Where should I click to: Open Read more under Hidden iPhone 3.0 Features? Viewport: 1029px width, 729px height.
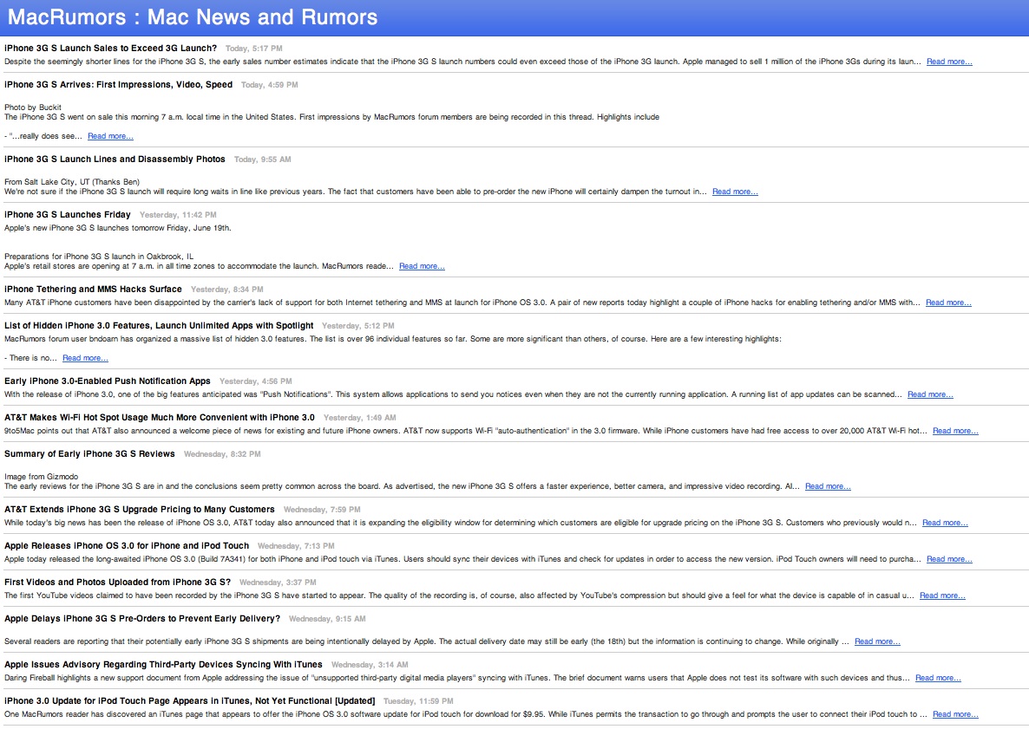tap(85, 359)
